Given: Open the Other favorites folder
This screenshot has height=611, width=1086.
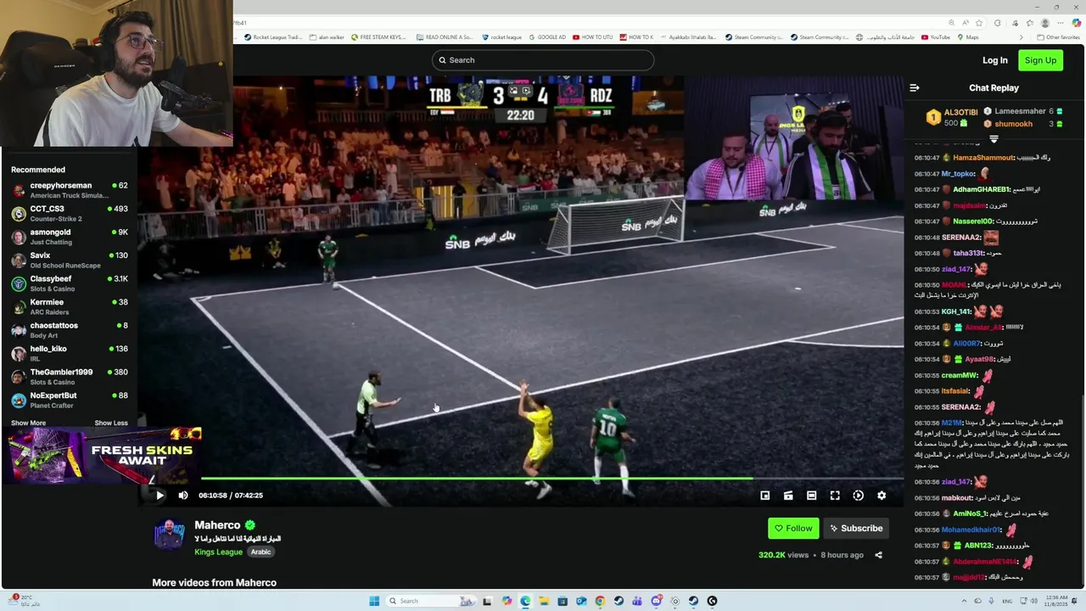Looking at the screenshot, I should pyautogui.click(x=1059, y=37).
